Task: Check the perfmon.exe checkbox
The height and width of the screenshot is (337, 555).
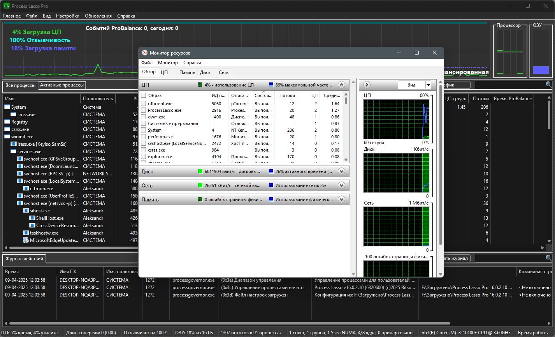Action: click(144, 137)
